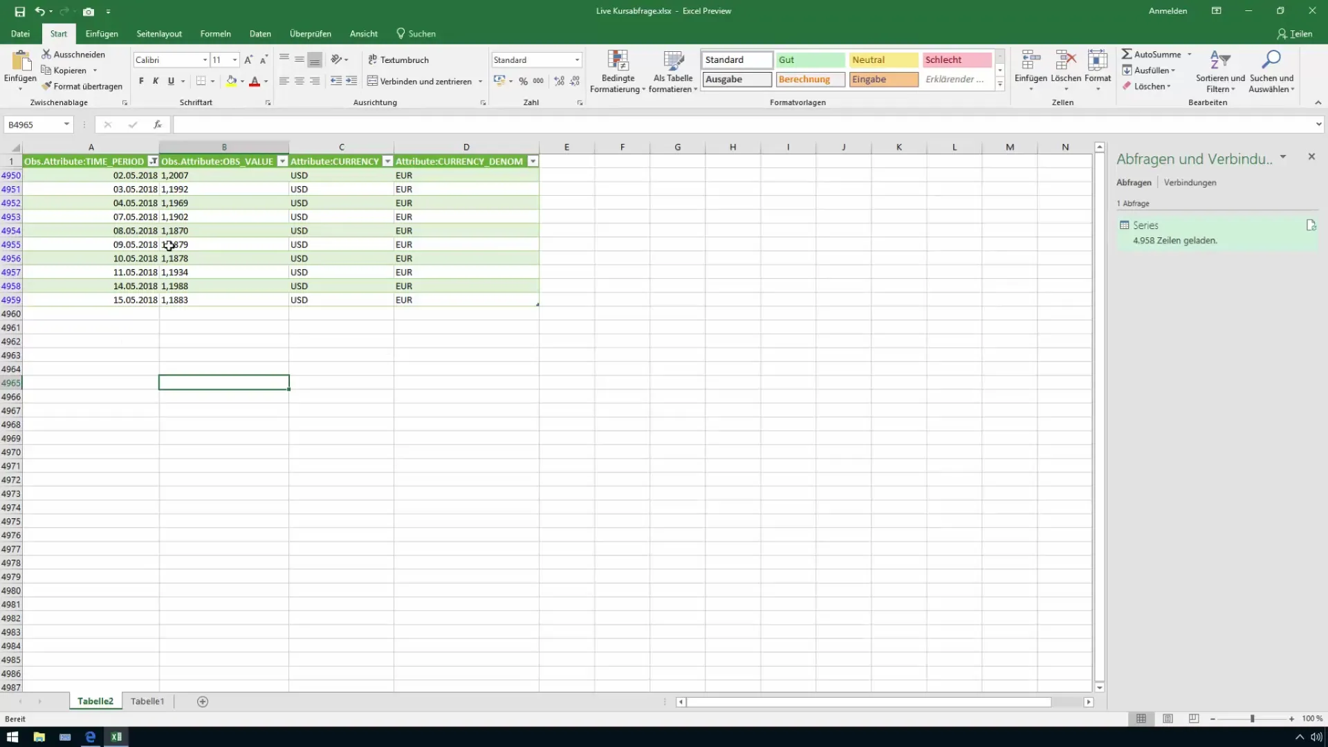The width and height of the screenshot is (1328, 747).
Task: Open the Daten menu tab
Action: pyautogui.click(x=259, y=34)
